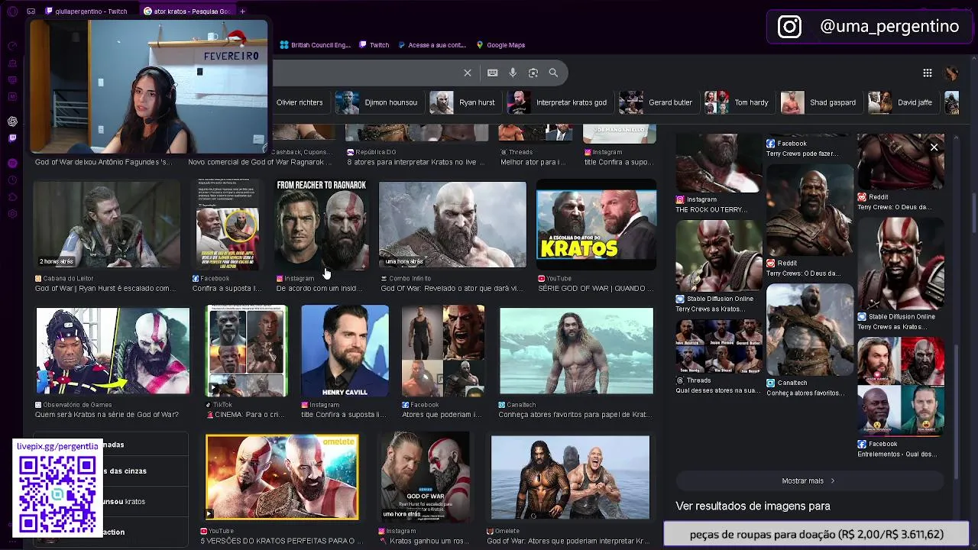Click the magnifying glass search icon
The width and height of the screenshot is (978, 550).
click(553, 73)
